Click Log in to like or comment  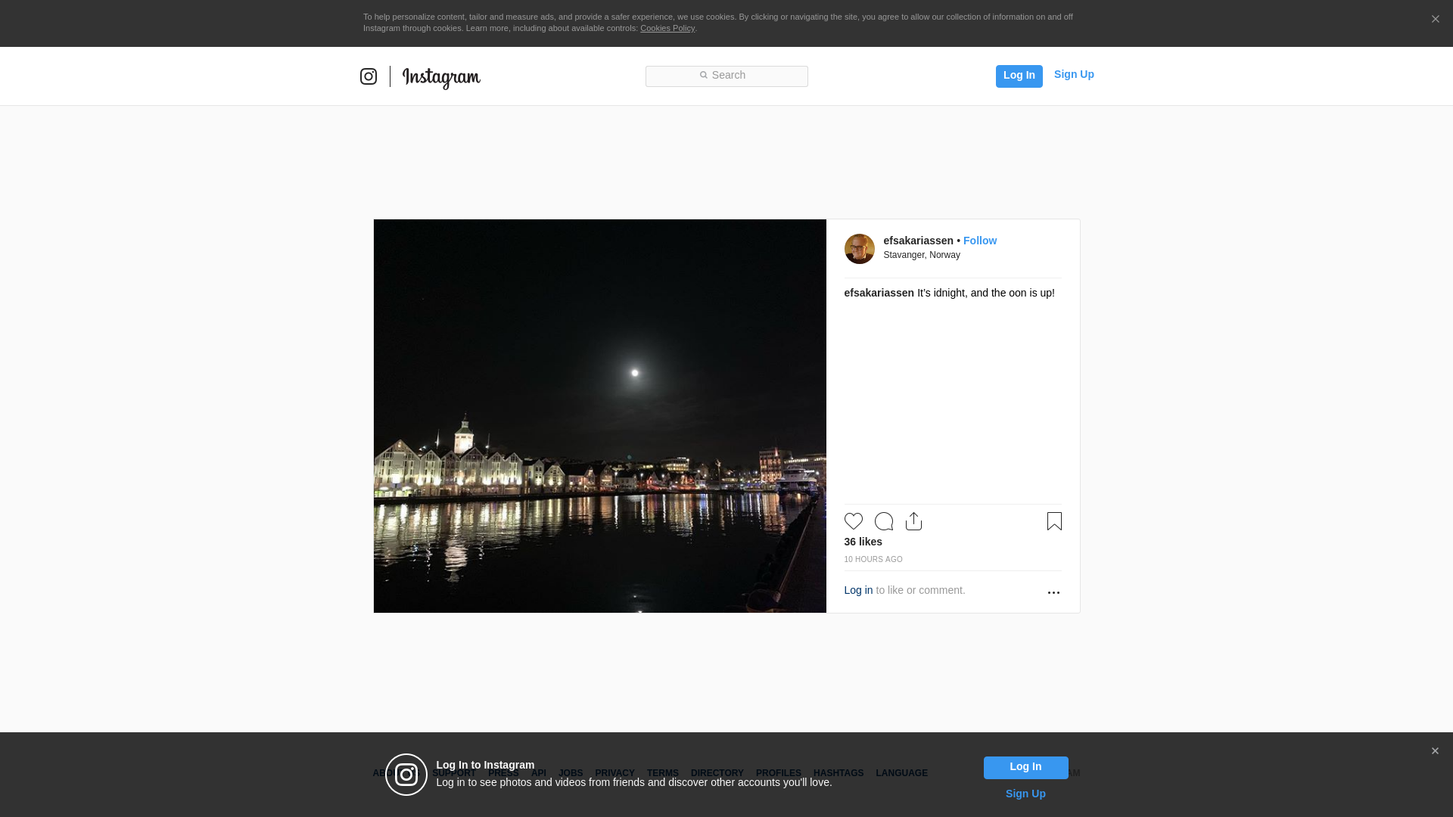click(x=858, y=591)
